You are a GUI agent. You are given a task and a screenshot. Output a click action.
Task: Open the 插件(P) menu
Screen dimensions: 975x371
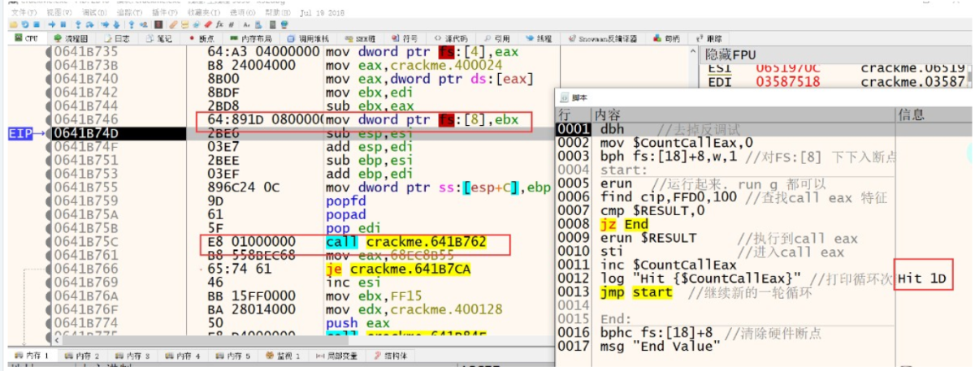click(x=164, y=12)
